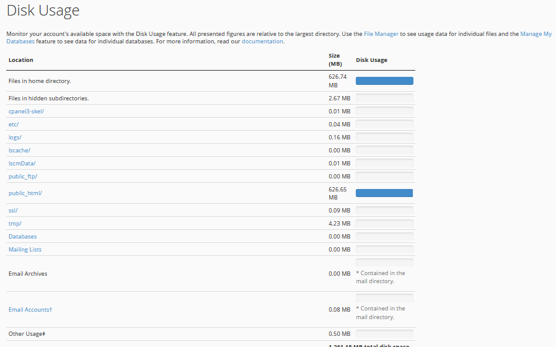The width and height of the screenshot is (556, 347).
Task: Open the ssl/ directory link
Action: point(13,211)
